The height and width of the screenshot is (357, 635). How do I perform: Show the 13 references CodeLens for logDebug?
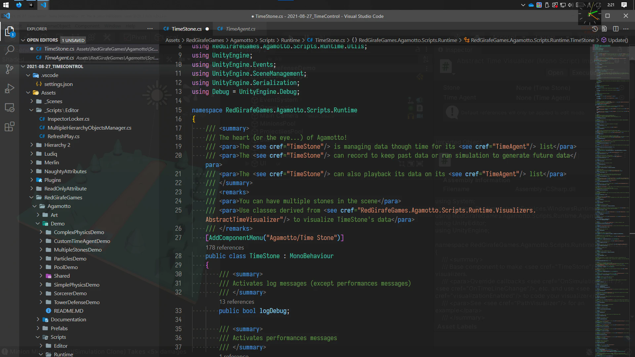[x=236, y=302]
